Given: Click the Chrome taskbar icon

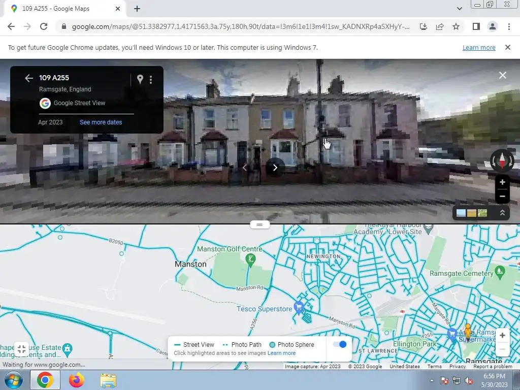Looking at the screenshot, I should [x=45, y=380].
